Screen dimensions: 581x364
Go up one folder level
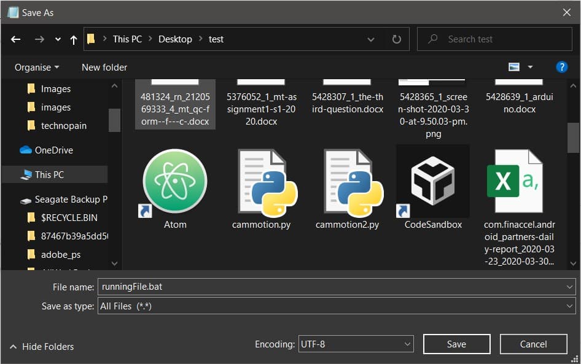(74, 39)
